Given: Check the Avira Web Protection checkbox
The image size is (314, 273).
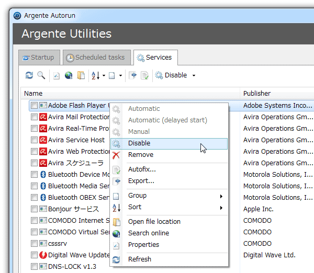Looking at the screenshot, I should 34,152.
